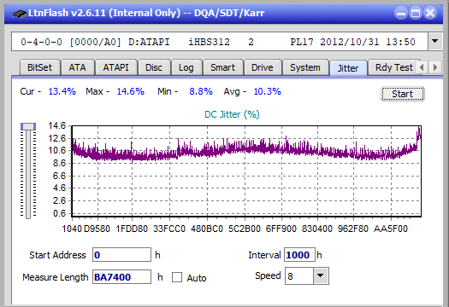Image resolution: width=449 pixels, height=307 pixels.
Task: Focus the Start Address field
Action: click(x=121, y=255)
